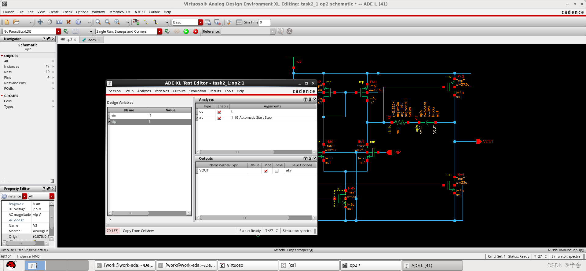The width and height of the screenshot is (586, 271).
Task: Open the Launch menu
Action: 9,12
